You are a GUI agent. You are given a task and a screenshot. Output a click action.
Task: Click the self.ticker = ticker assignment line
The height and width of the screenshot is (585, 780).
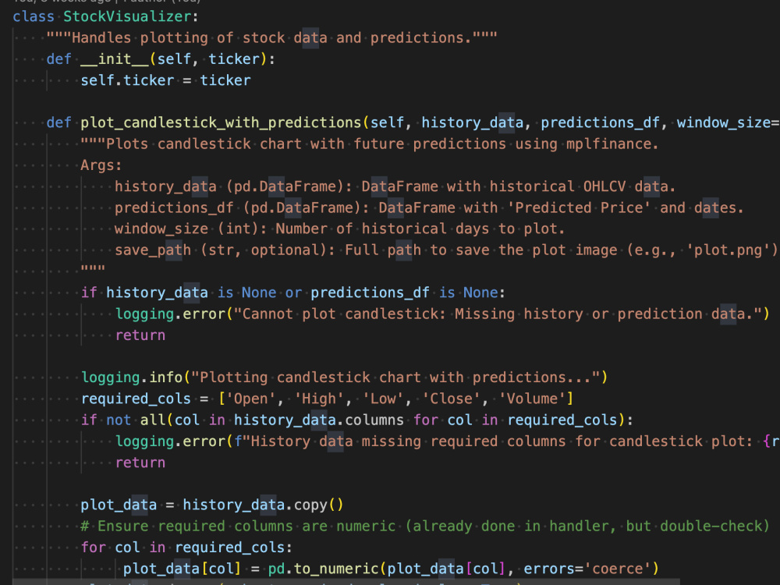pyautogui.click(x=165, y=80)
